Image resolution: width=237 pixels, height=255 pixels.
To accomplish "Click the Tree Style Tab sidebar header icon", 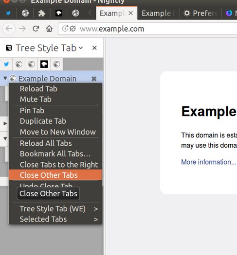I will click(9, 48).
